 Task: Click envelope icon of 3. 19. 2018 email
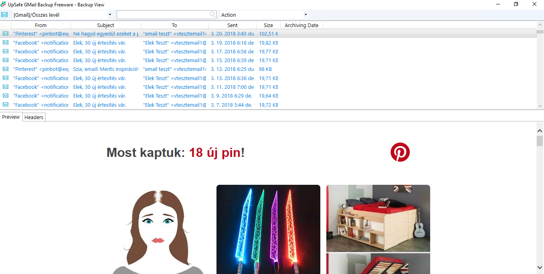[6, 43]
